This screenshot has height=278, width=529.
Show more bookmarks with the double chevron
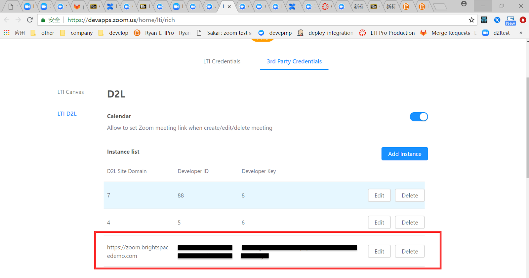[x=521, y=33]
